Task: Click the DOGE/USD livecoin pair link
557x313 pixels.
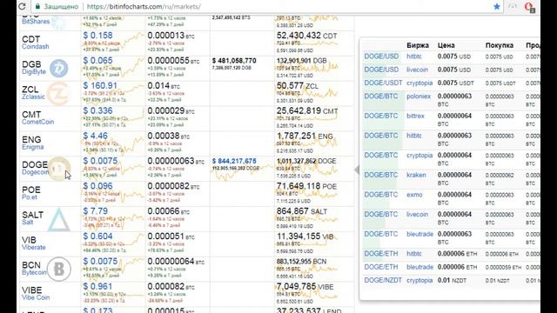Action: point(381,70)
